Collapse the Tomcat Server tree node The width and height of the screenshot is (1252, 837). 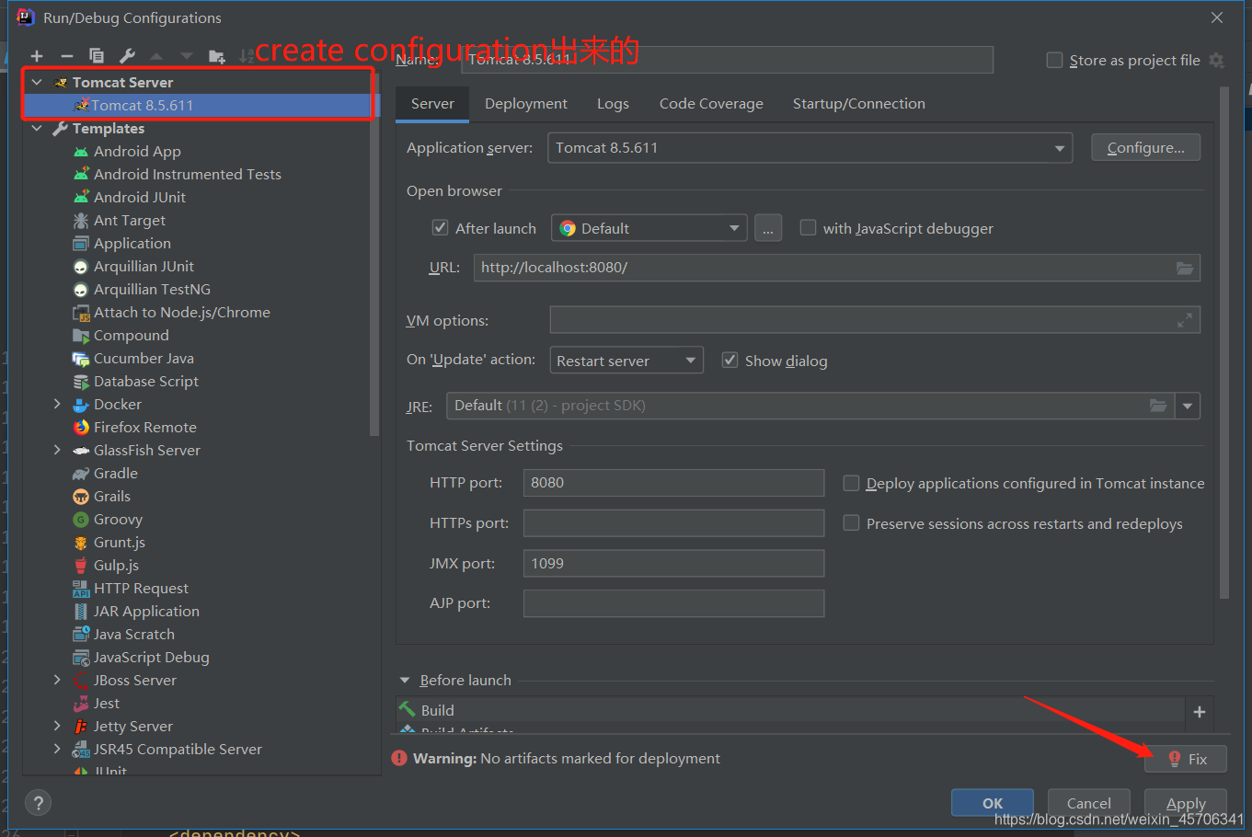[x=37, y=82]
